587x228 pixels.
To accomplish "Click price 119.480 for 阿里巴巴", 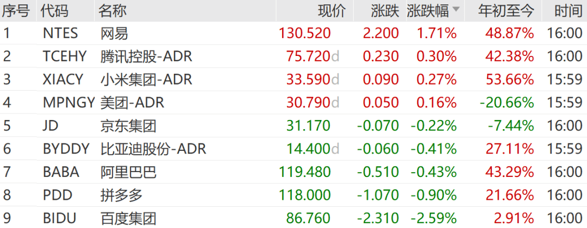I will (305, 172).
